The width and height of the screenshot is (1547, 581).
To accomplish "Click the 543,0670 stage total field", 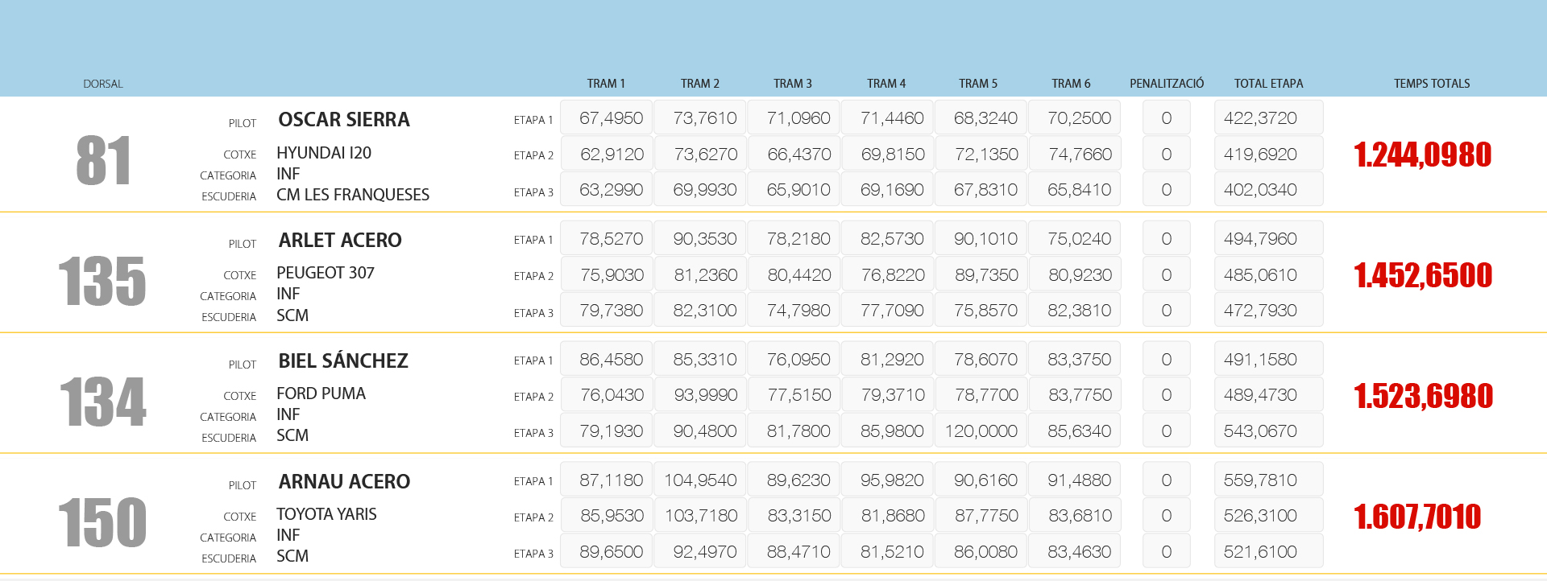I will pyautogui.click(x=1267, y=431).
